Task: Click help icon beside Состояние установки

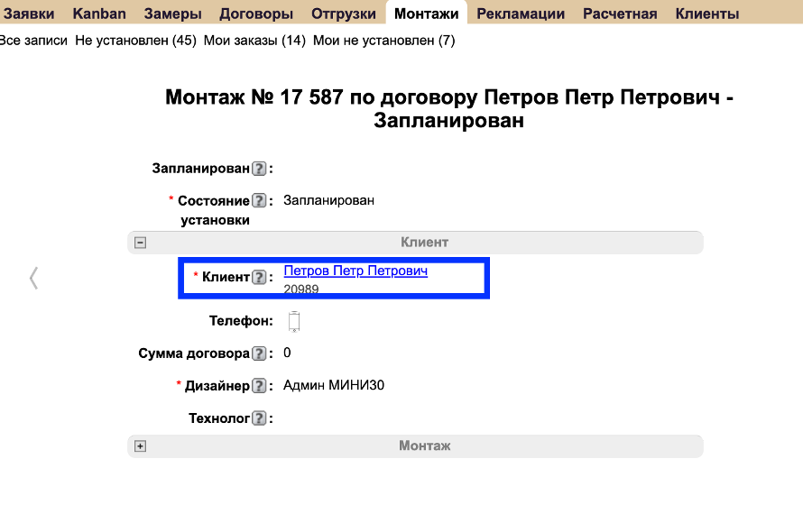Action: 259,201
